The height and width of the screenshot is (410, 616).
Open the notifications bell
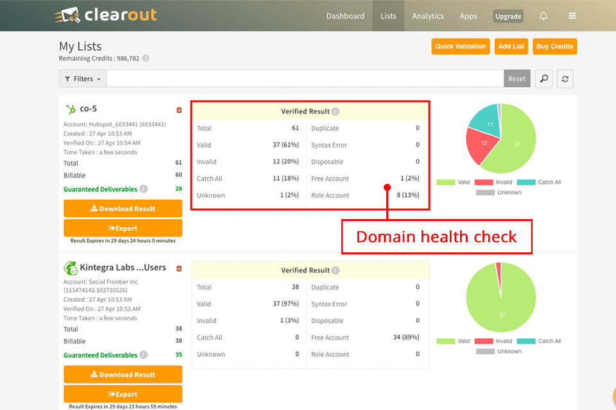(543, 16)
